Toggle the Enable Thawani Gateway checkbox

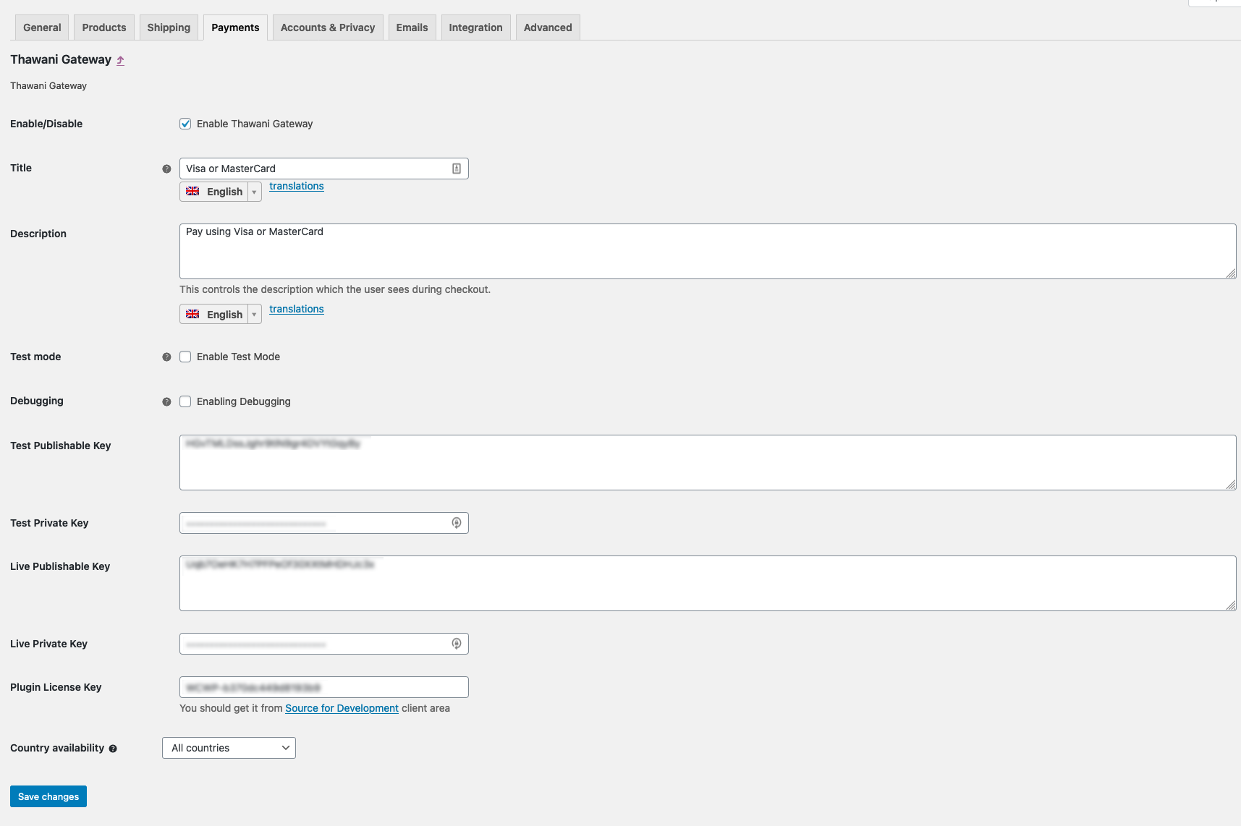185,124
